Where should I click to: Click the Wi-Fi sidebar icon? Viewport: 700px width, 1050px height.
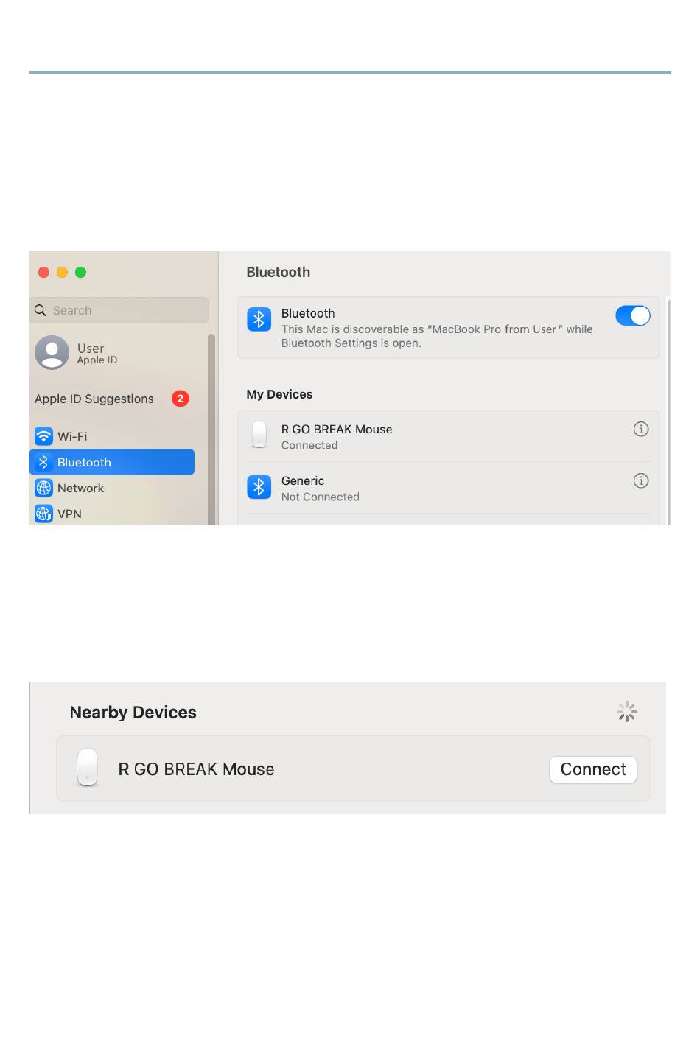43,436
